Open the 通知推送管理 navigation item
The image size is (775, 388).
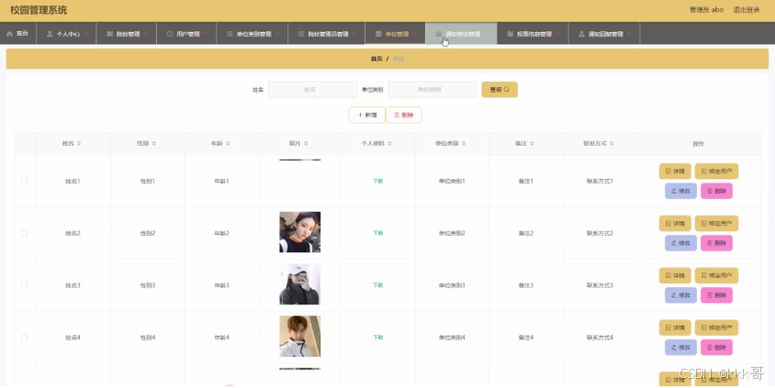click(x=461, y=34)
